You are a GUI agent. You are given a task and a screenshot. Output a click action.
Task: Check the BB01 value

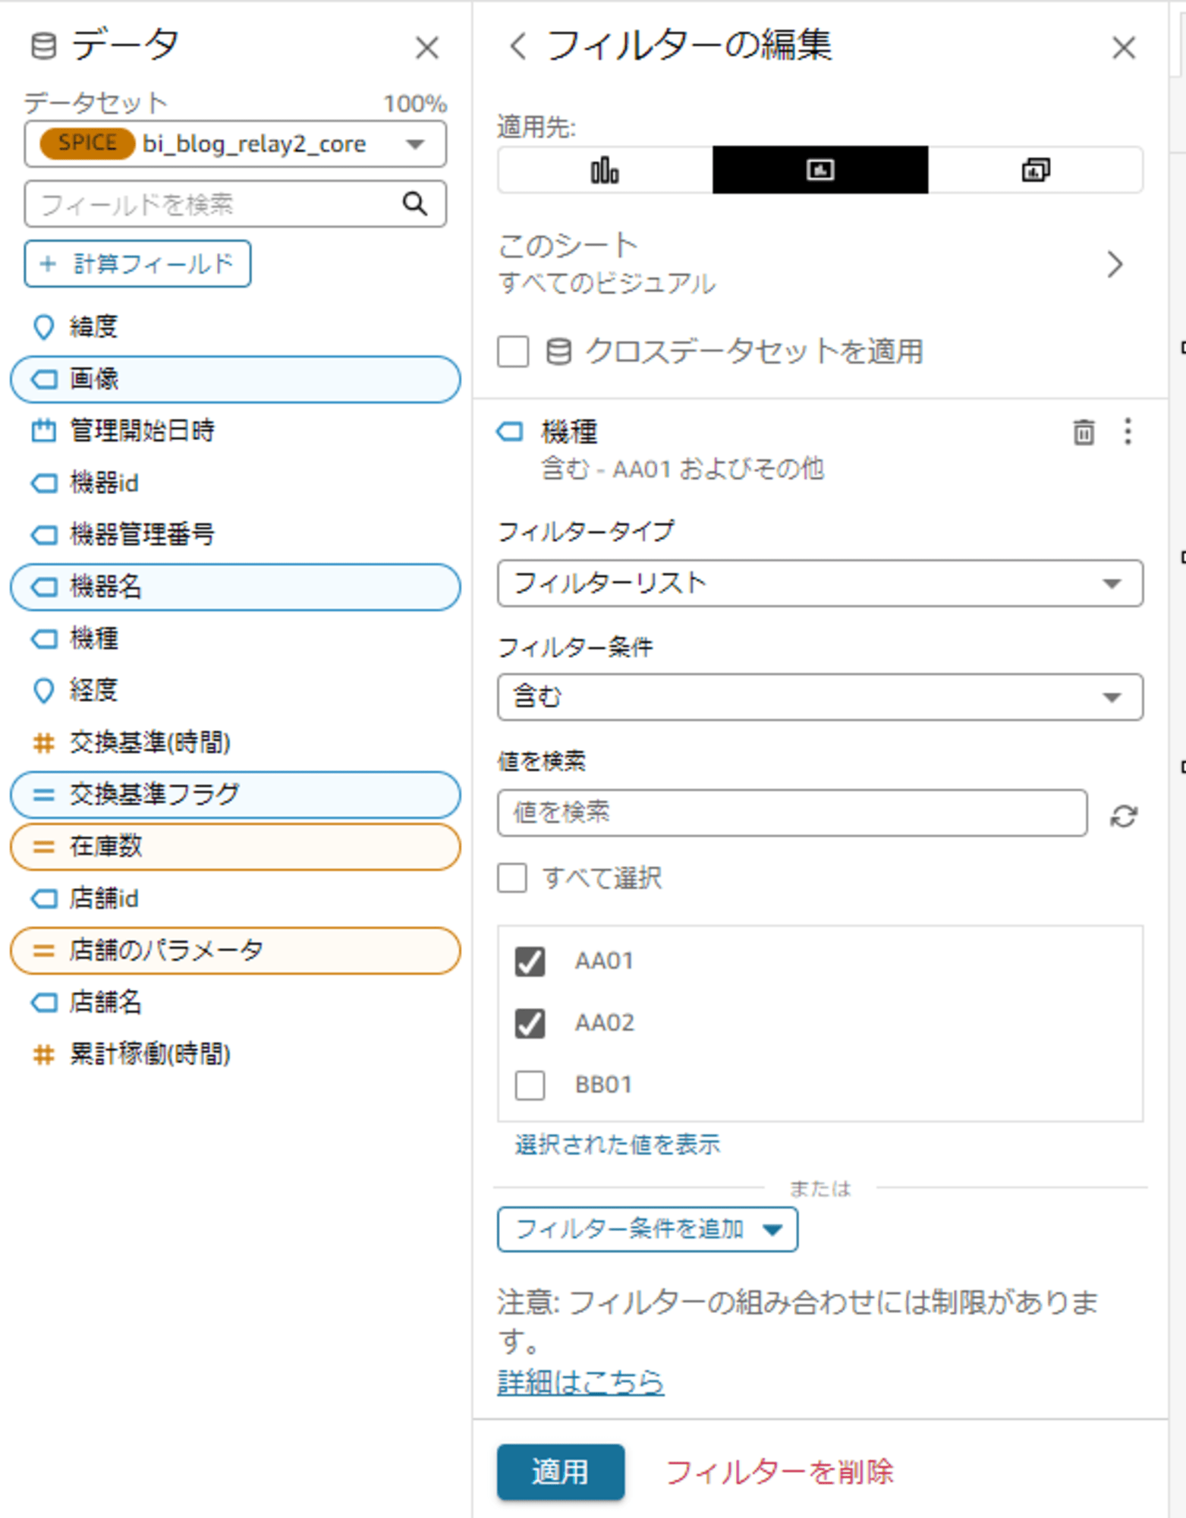coord(530,1085)
